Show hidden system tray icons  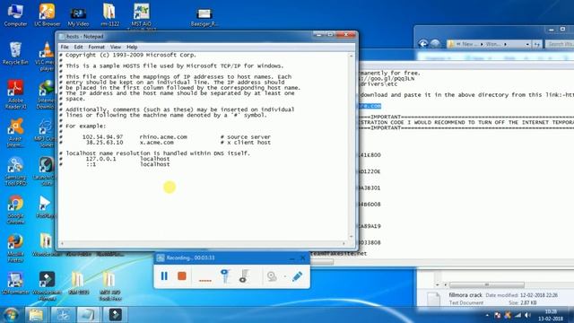(487, 315)
